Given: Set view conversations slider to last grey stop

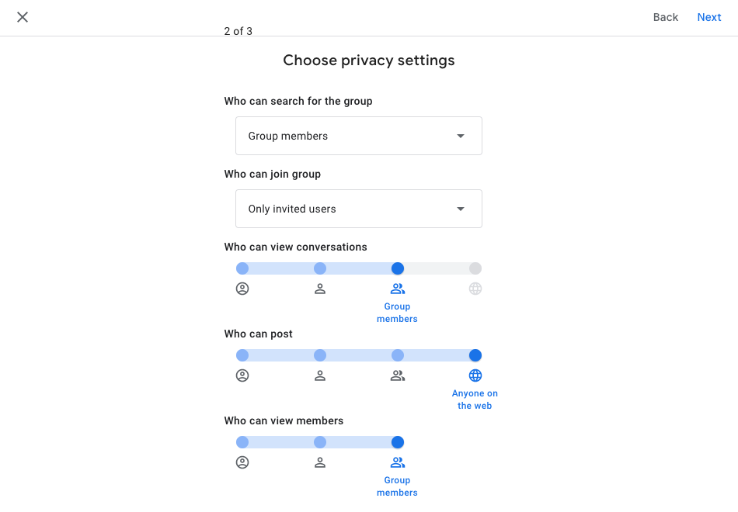Looking at the screenshot, I should pyautogui.click(x=475, y=268).
